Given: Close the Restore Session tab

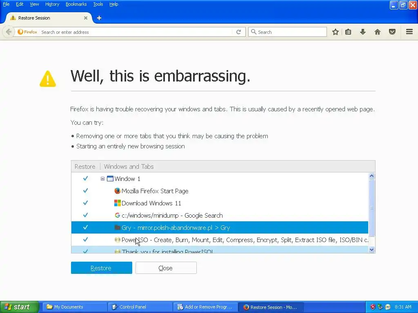Looking at the screenshot, I should click(x=86, y=18).
